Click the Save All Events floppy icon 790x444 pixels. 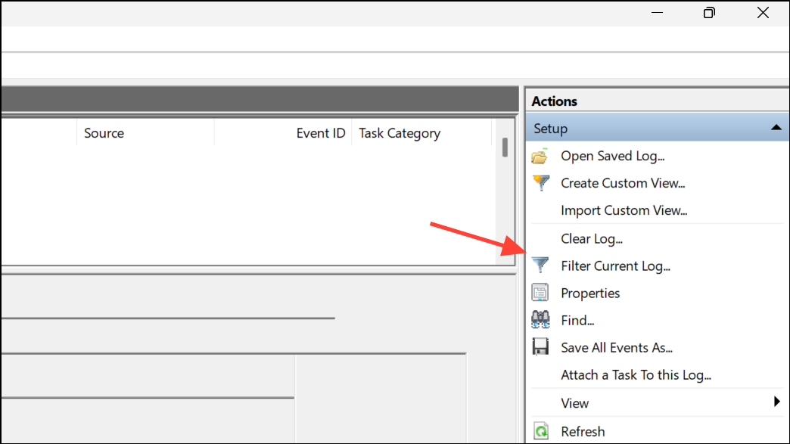point(540,347)
